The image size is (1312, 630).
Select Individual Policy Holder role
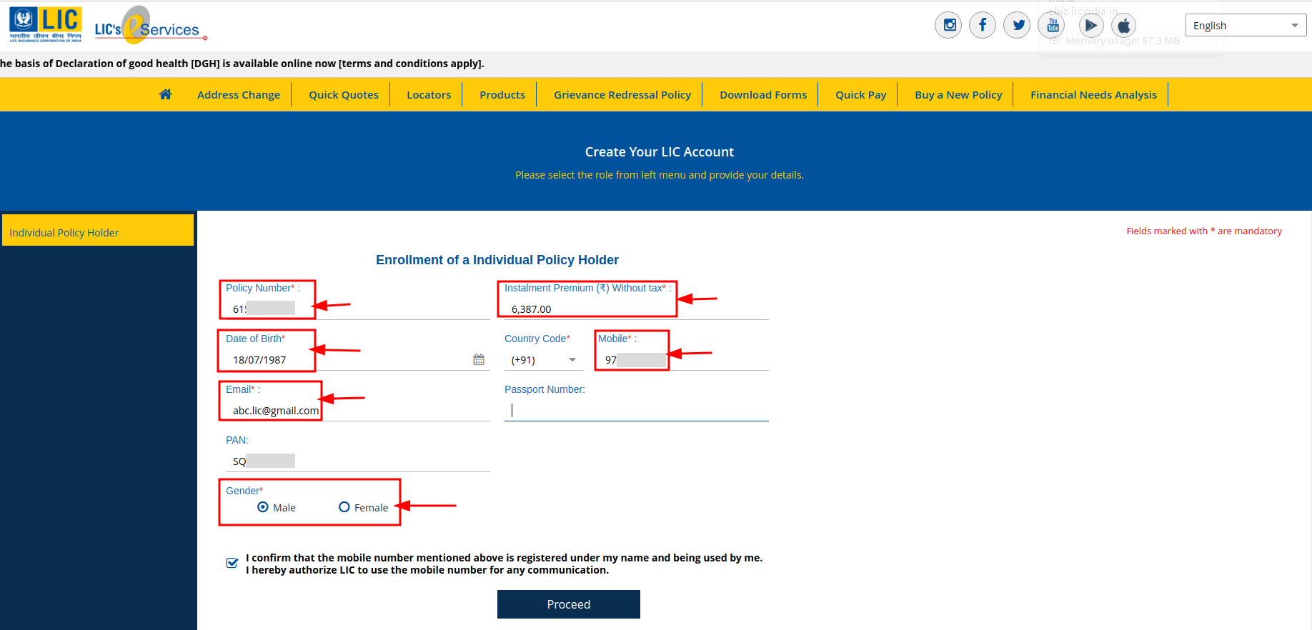coord(98,230)
